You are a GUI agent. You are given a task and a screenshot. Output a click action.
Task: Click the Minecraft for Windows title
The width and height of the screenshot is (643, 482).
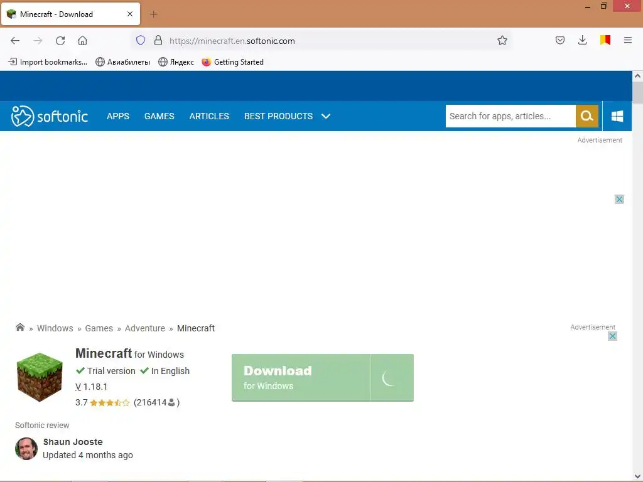tap(129, 353)
